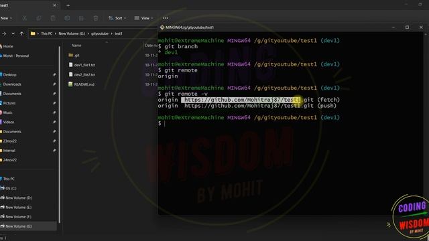Unpin Videos using its pin icon
The width and height of the screenshot is (429, 241).
54,122
